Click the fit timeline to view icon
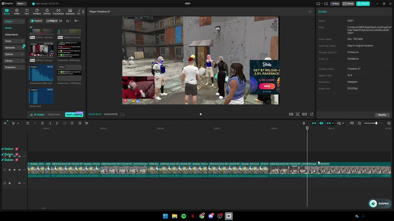Viewport: 394px width, 221px height. click(352, 123)
